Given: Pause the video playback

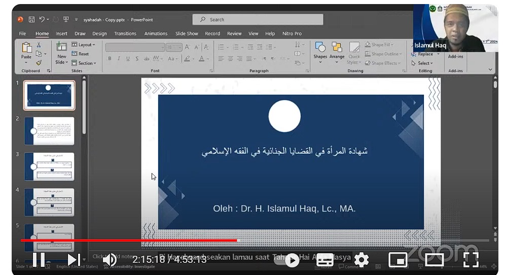Looking at the screenshot, I should click(x=39, y=260).
